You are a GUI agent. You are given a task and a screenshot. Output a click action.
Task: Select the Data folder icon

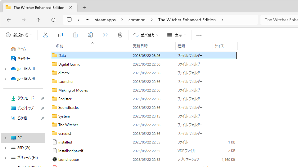[x=55, y=55]
